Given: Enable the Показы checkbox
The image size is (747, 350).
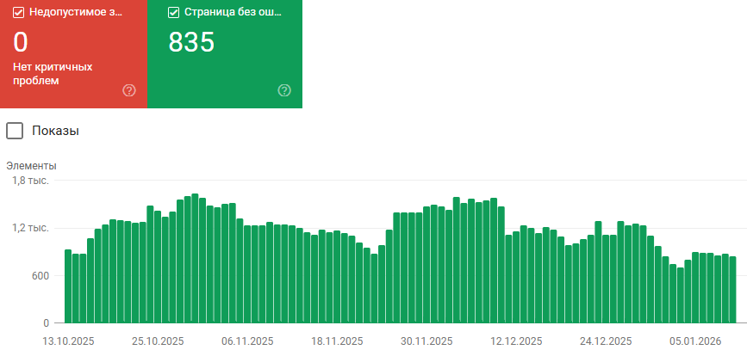Looking at the screenshot, I should [15, 131].
